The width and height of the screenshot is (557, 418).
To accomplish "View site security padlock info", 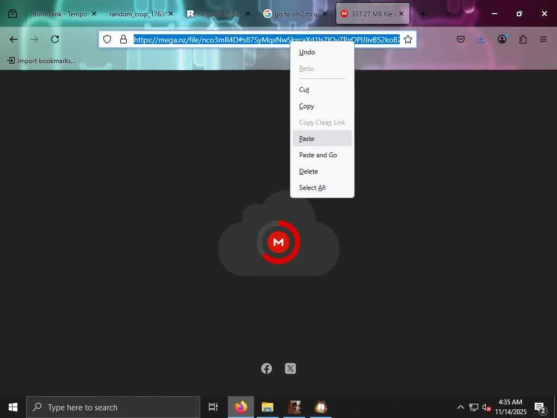I will (123, 39).
